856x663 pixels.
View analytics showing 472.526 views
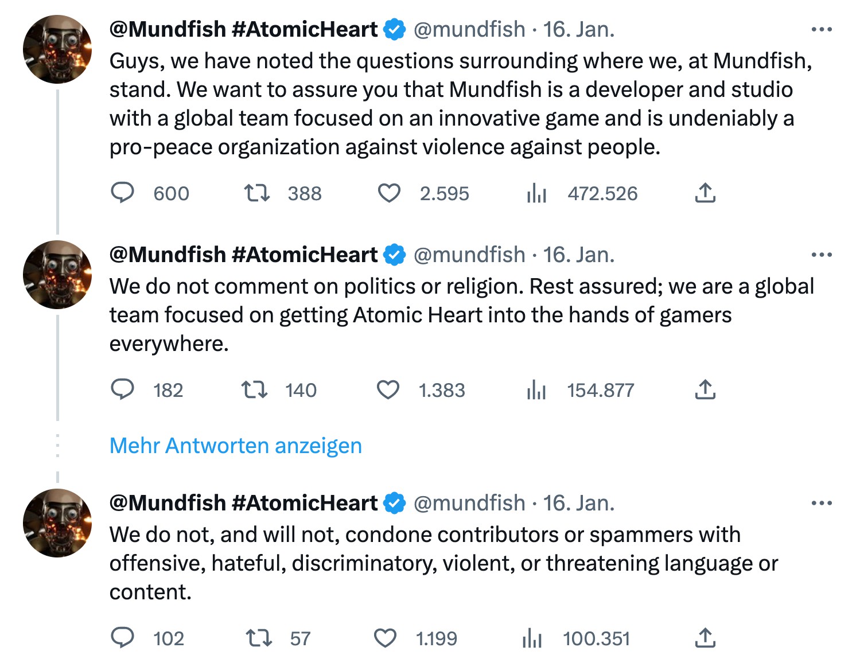pos(536,193)
